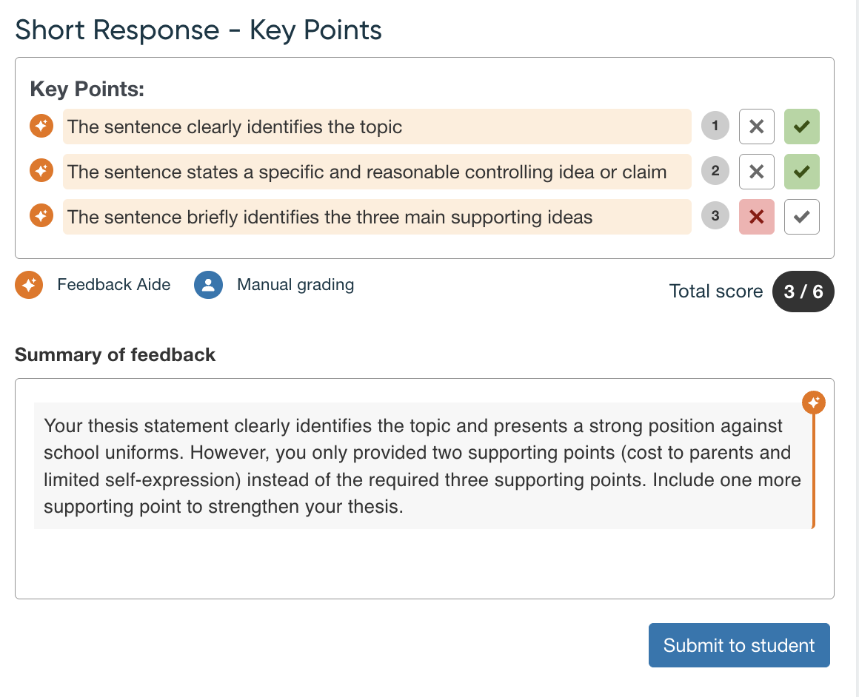Mark key point 2 as incorrect
This screenshot has width=859, height=697.
757,172
